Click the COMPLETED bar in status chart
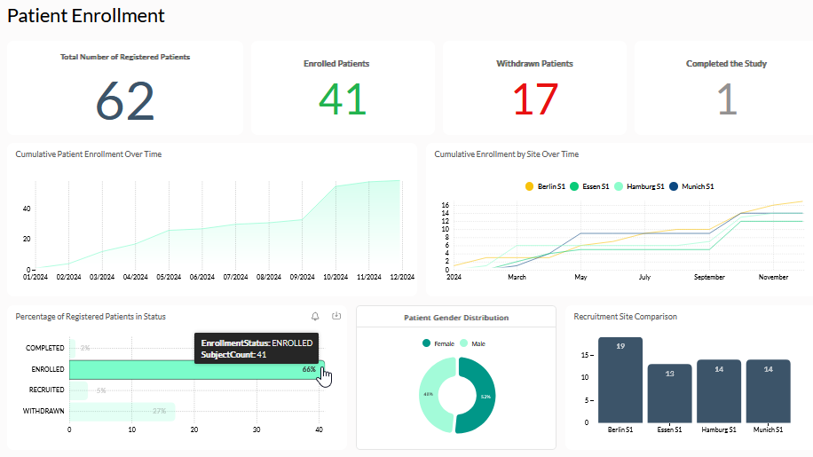The width and height of the screenshot is (813, 457). tap(72, 348)
